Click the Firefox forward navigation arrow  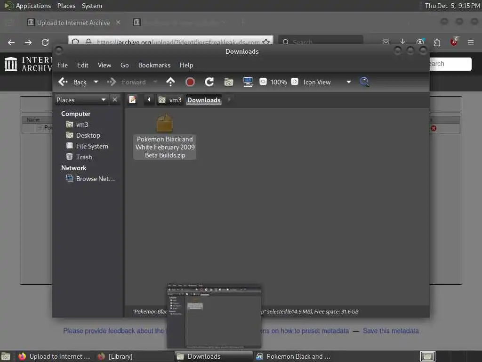pos(28,42)
